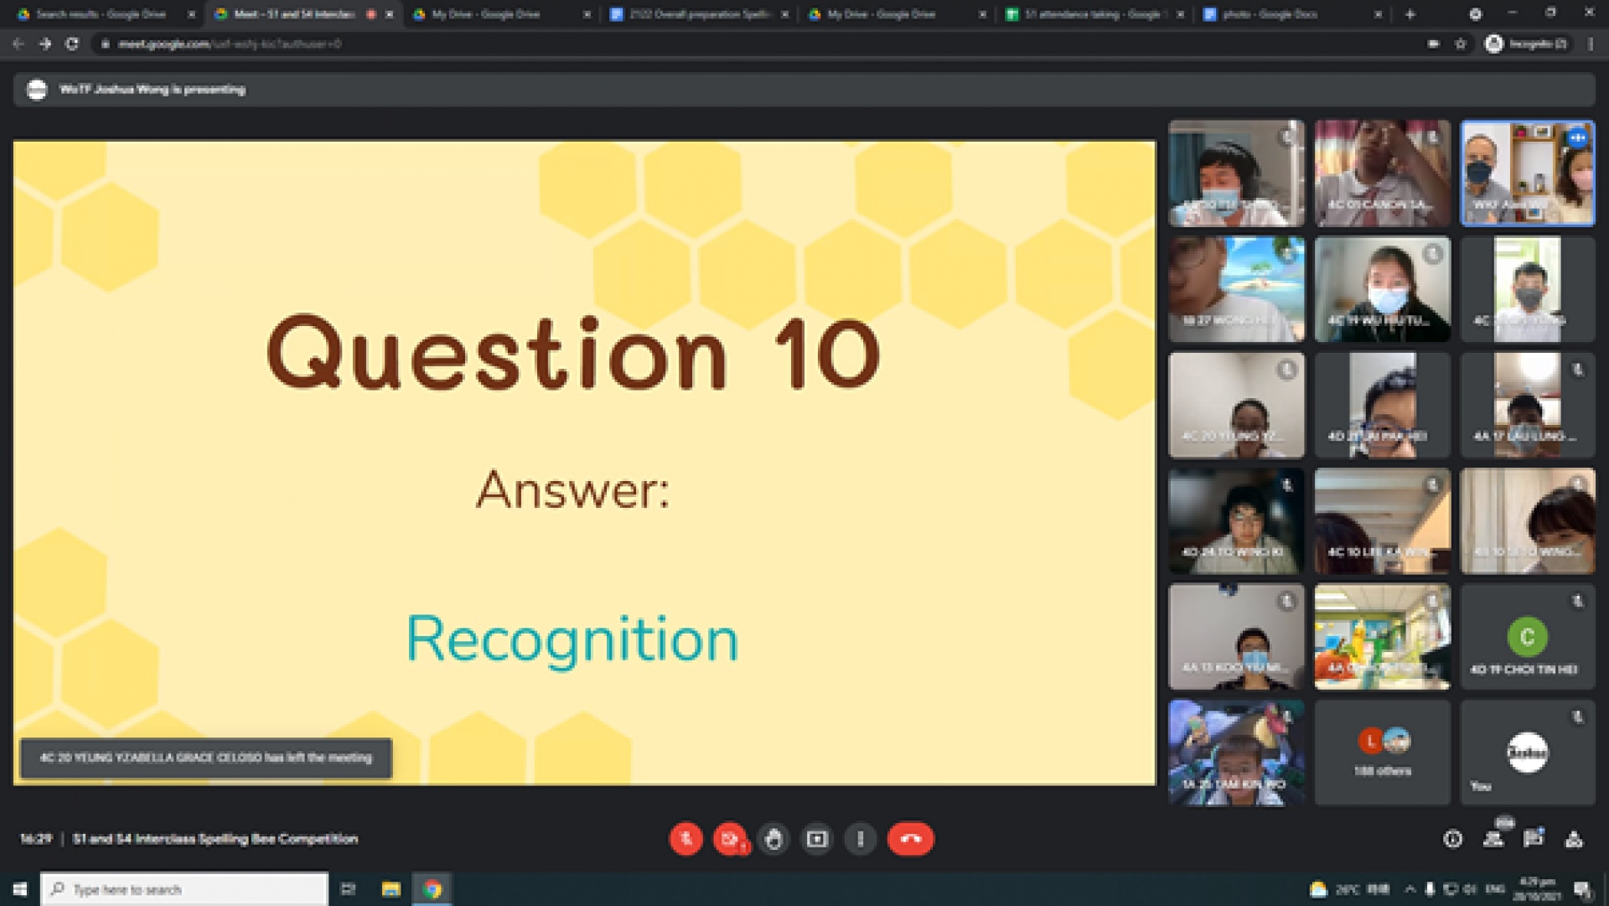The width and height of the screenshot is (1609, 906).
Task: Select the 4D 19 CHOI TIN HEI tile
Action: pyautogui.click(x=1527, y=637)
